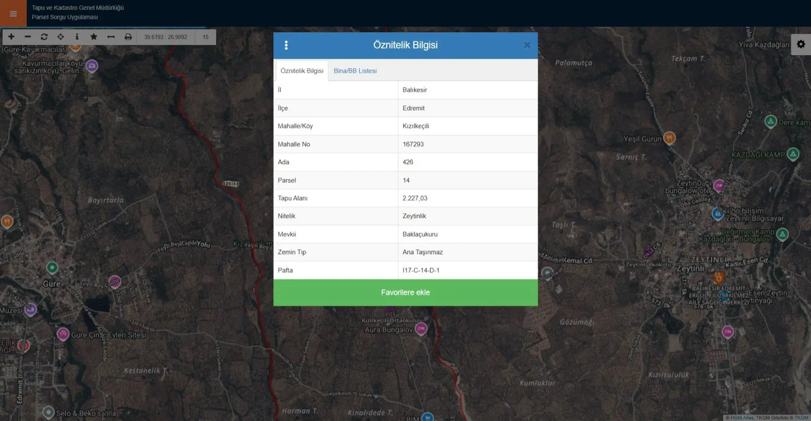Click the Kızılkeçili neighborhood value
Screen dimensions: 811x421
coord(468,126)
